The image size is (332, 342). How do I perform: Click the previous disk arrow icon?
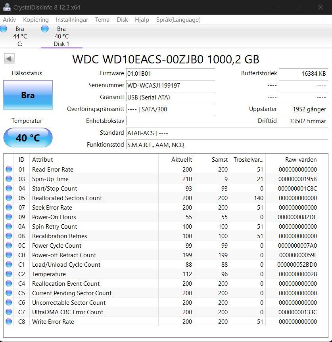pyautogui.click(x=9, y=59)
